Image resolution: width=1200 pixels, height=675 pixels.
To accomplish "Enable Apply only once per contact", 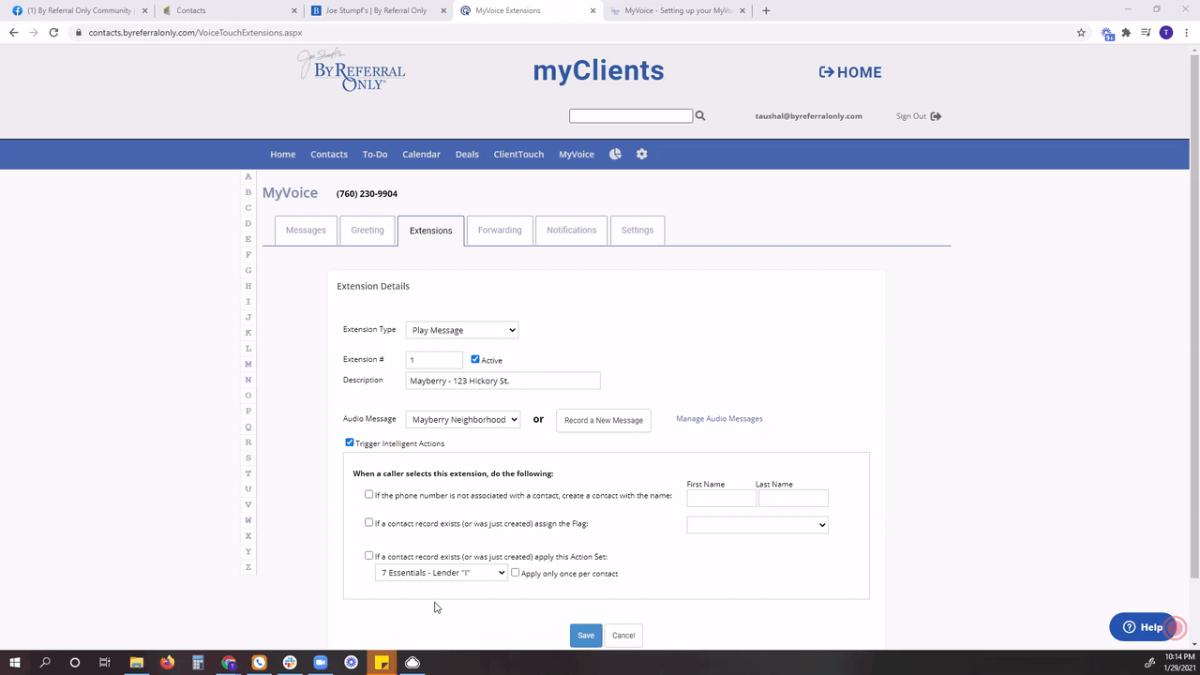I will tap(515, 572).
